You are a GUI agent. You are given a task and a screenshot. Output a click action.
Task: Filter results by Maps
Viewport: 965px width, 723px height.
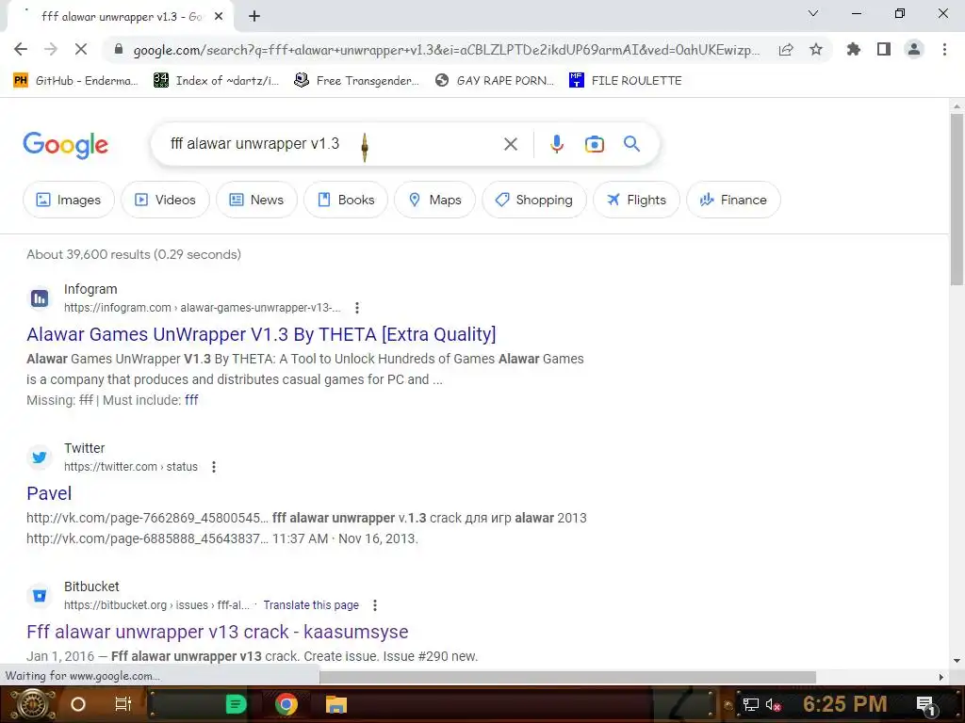[x=434, y=200]
